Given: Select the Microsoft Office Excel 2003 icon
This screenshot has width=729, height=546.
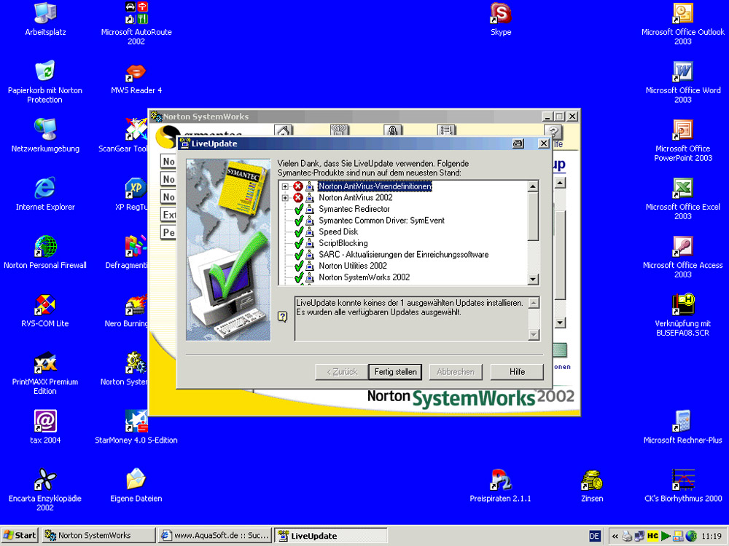Looking at the screenshot, I should point(682,189).
